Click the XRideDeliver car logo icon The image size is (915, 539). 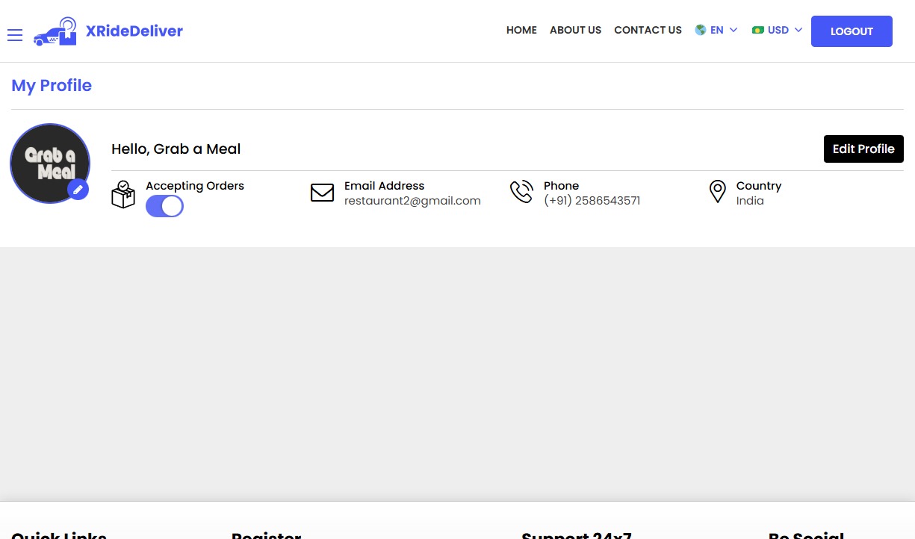click(x=56, y=32)
